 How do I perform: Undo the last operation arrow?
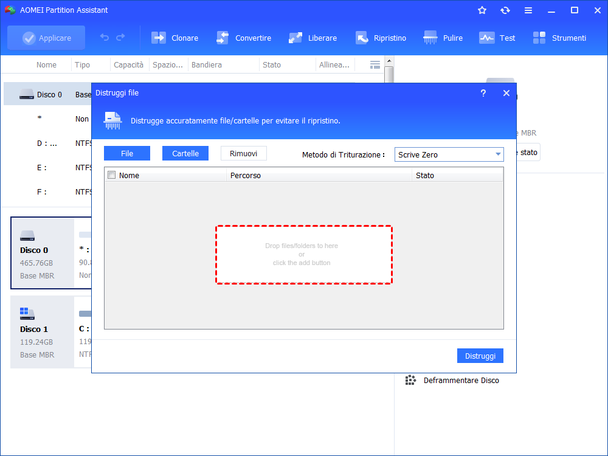(x=105, y=37)
